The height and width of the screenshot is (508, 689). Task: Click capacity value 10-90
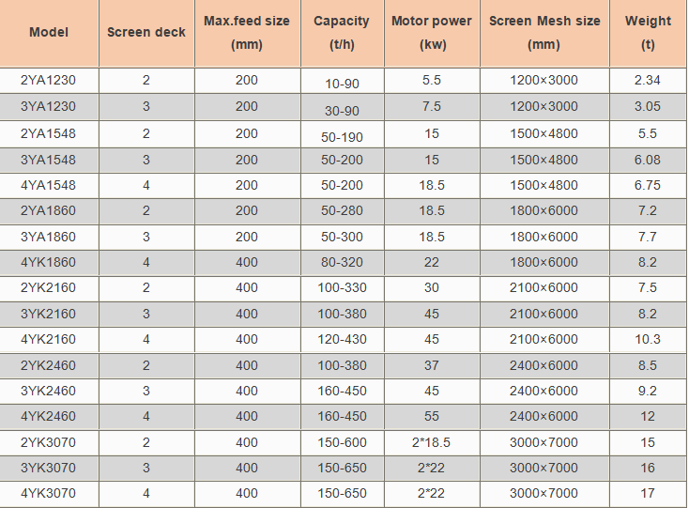click(x=342, y=84)
